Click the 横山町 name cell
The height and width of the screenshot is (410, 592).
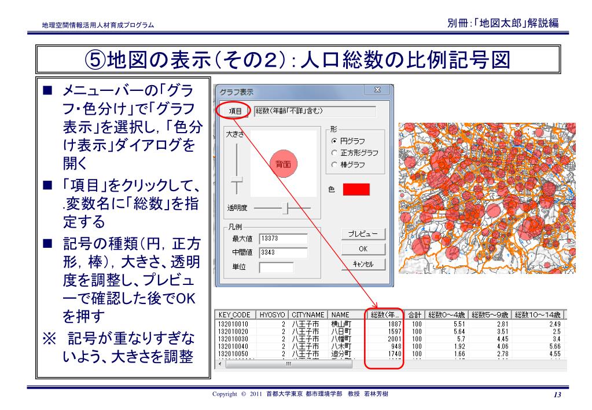[x=341, y=324]
